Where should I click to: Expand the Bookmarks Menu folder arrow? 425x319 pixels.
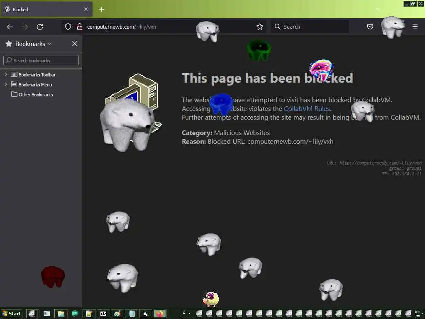pos(6,84)
